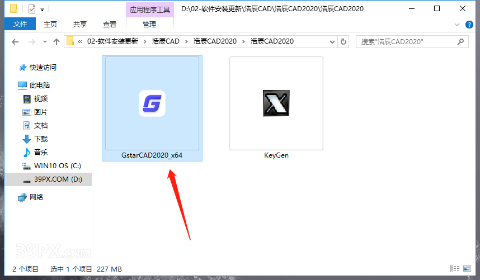480x280 pixels.
Task: Open the 文档 folder in sidebar
Action: [41, 126]
